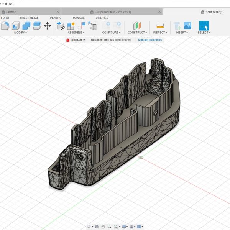Click the Orbit icon in navigation bar

pyautogui.click(x=89, y=227)
